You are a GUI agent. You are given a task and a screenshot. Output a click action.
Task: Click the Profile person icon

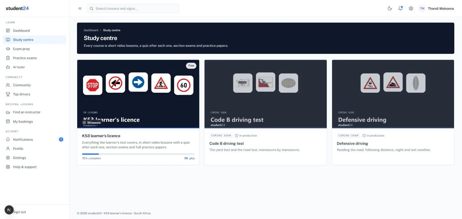(8, 149)
